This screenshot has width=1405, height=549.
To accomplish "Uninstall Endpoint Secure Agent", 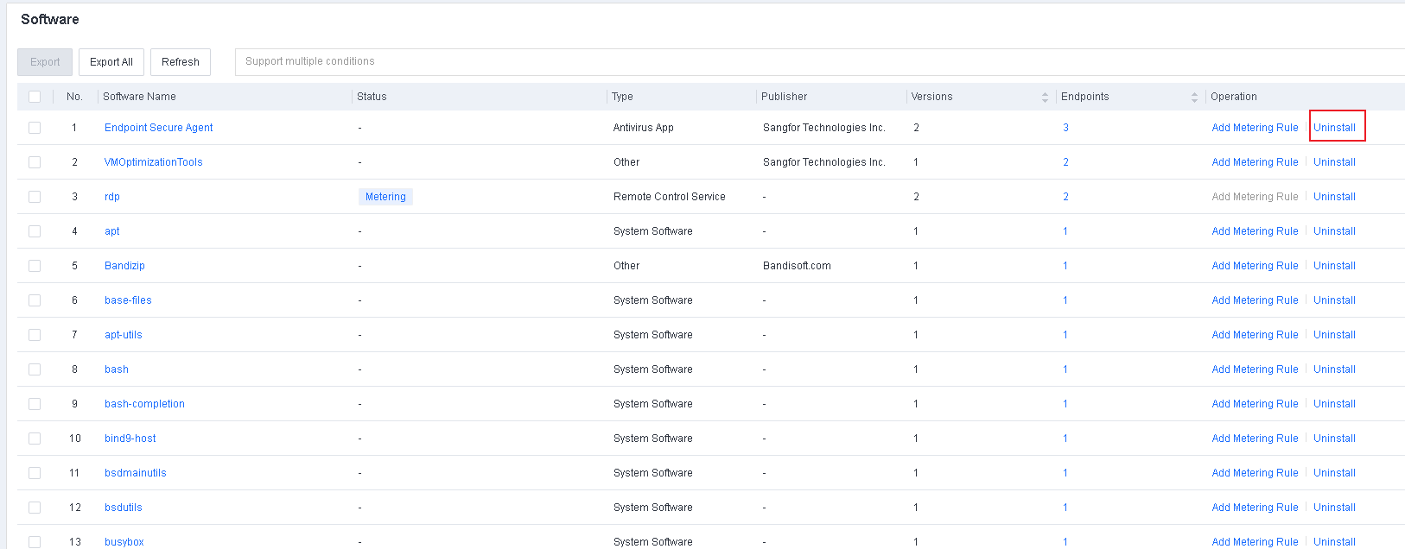I will coord(1334,128).
